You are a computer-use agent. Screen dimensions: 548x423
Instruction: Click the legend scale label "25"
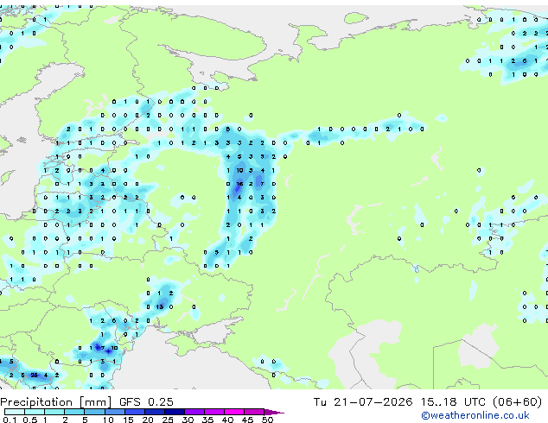pos(168,420)
